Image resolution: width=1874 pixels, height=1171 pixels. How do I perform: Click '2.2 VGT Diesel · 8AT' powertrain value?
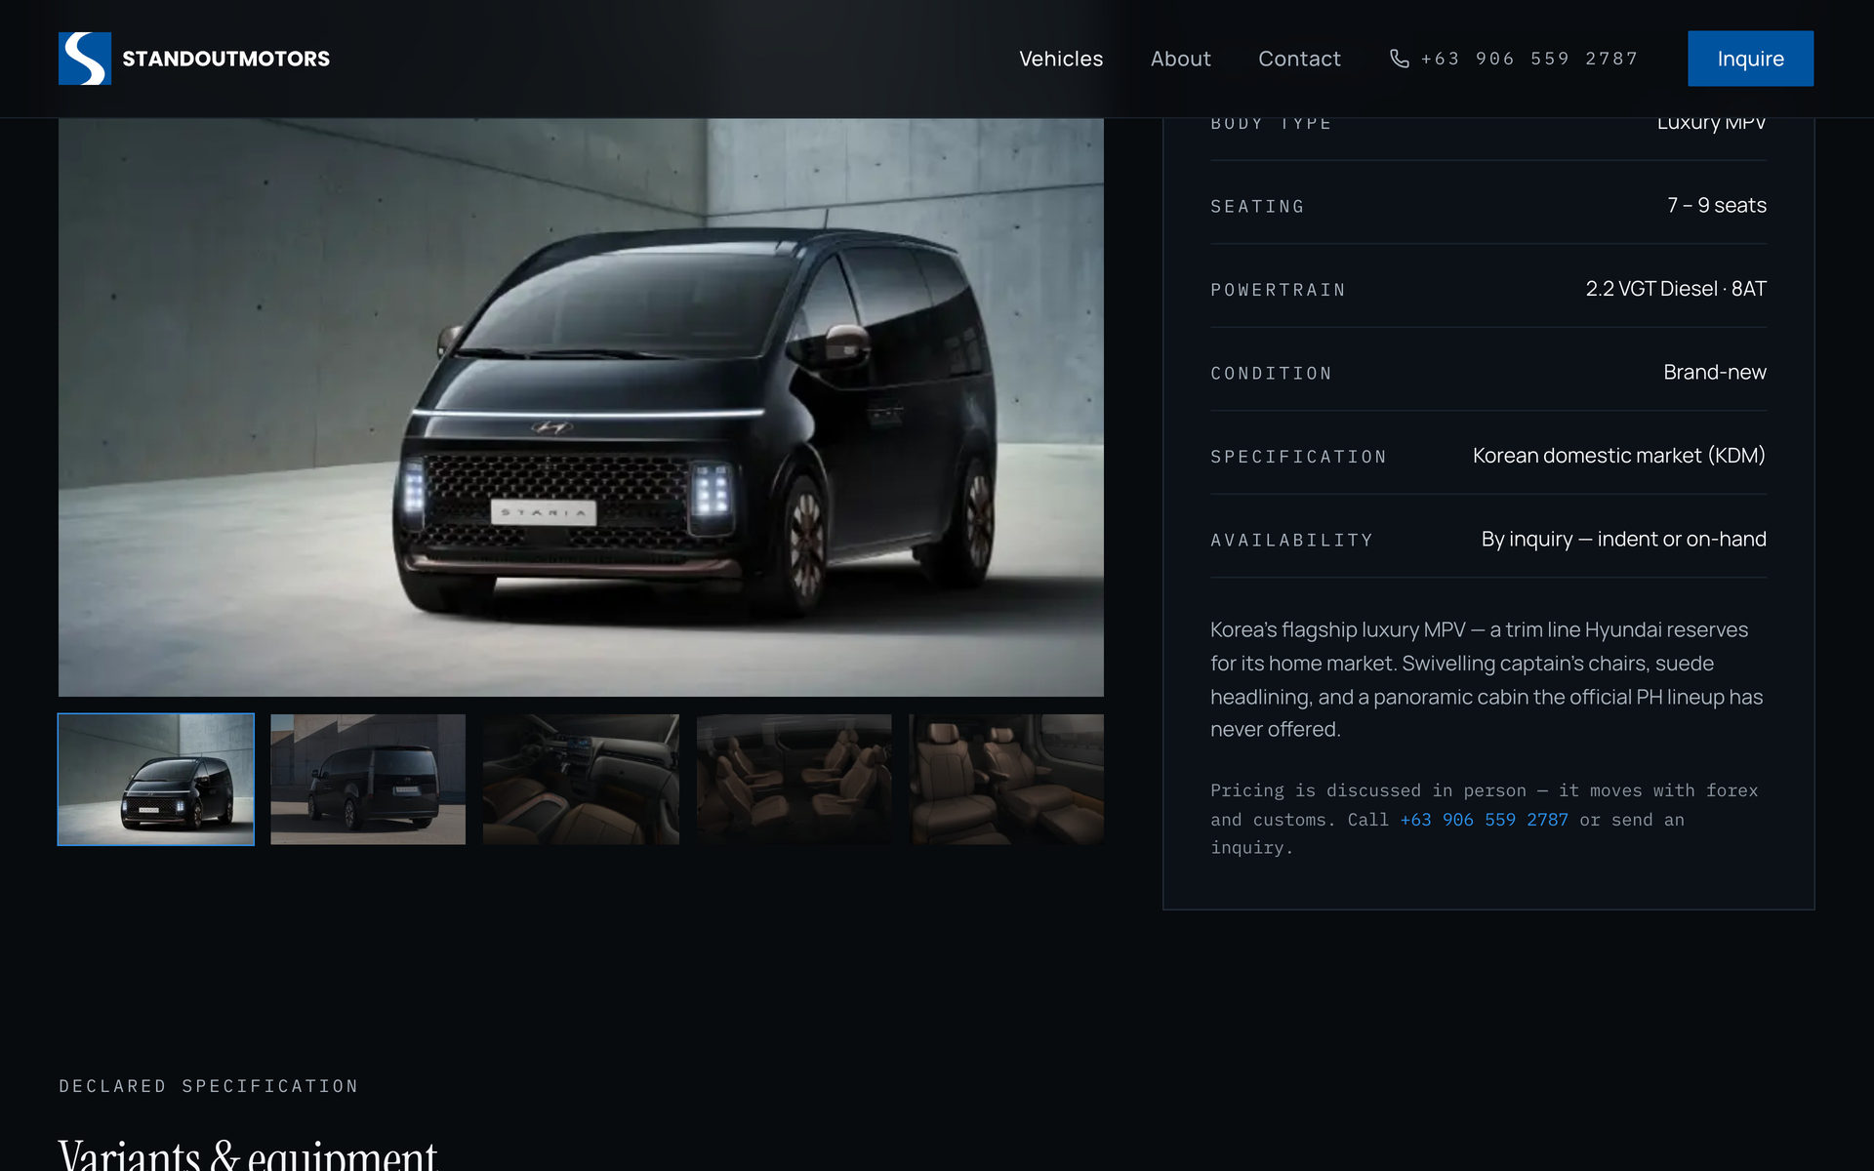pos(1676,289)
